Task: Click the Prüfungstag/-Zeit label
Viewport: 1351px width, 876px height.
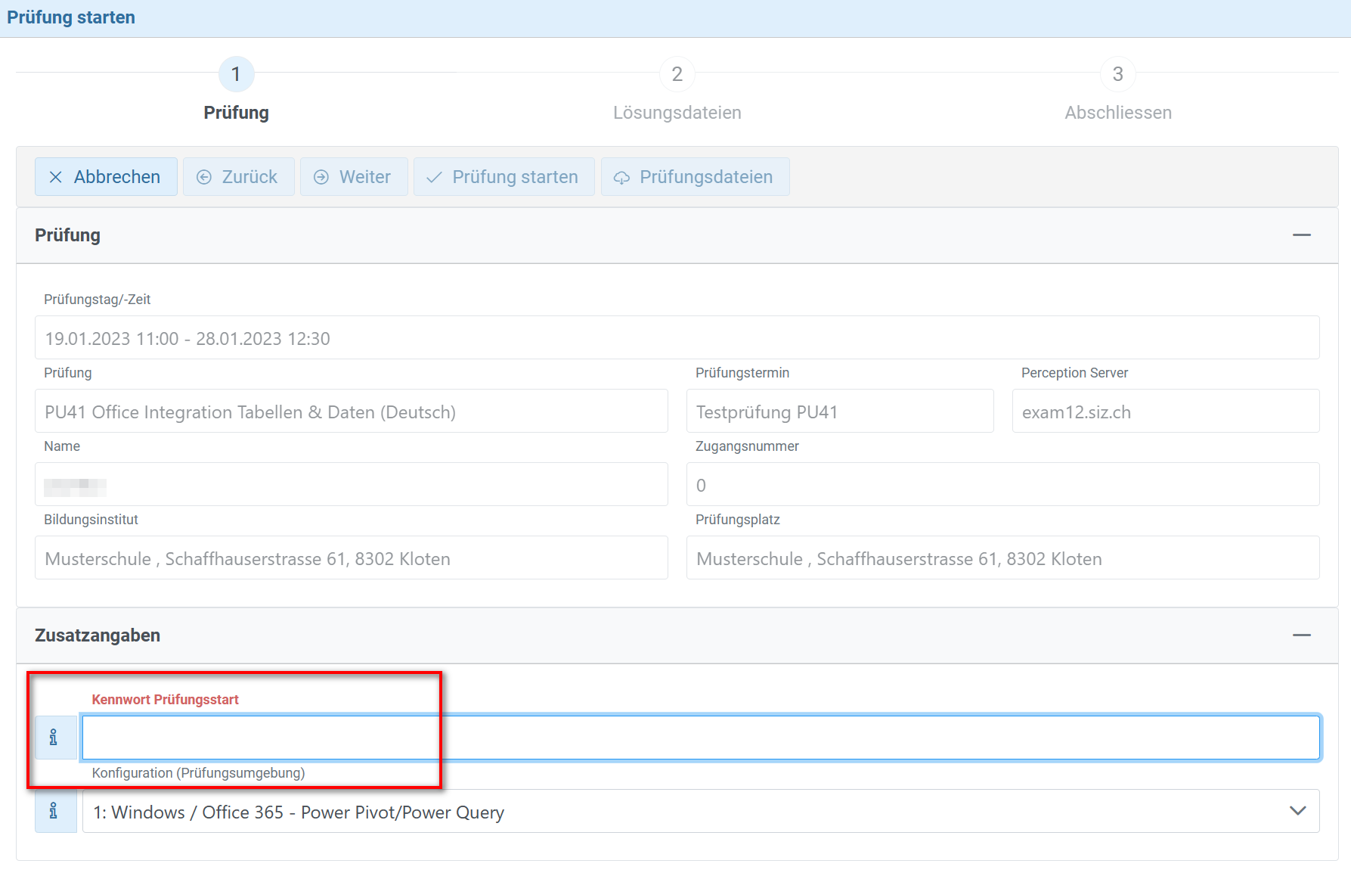Action: pyautogui.click(x=97, y=300)
